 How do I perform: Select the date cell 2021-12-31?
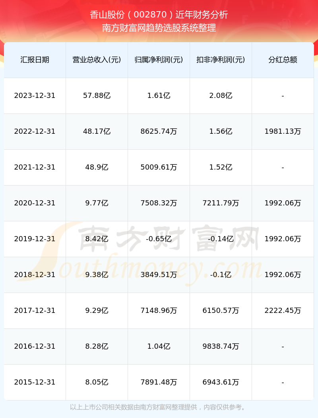coord(35,167)
